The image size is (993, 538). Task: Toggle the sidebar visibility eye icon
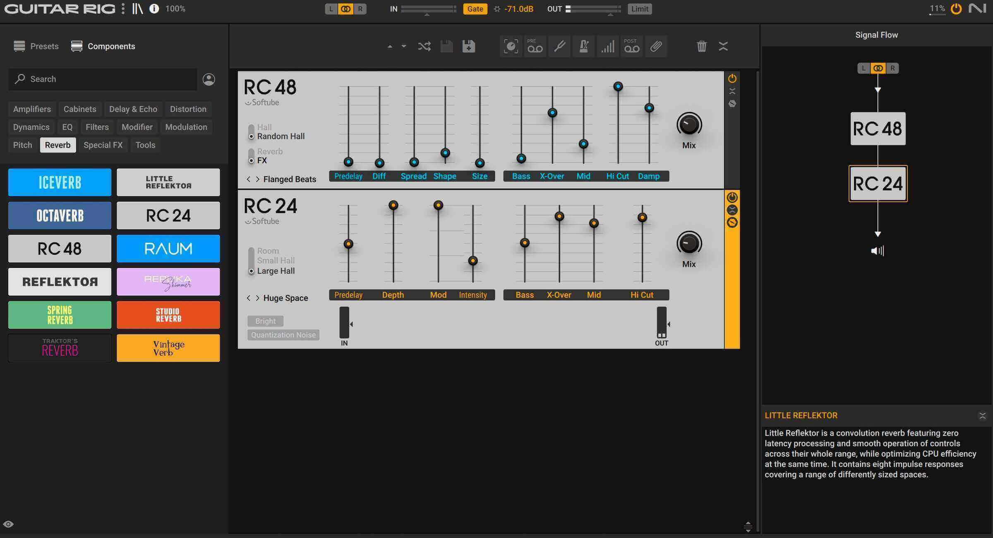click(8, 524)
